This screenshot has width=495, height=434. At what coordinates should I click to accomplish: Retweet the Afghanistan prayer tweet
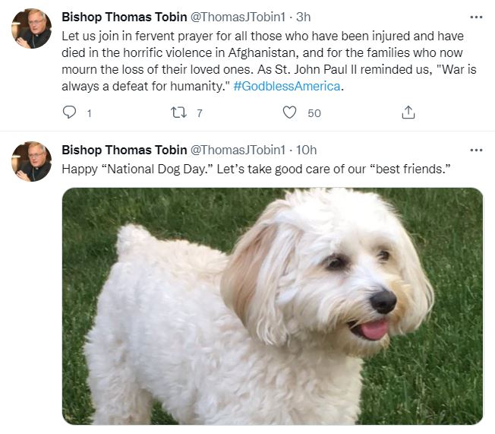click(179, 112)
